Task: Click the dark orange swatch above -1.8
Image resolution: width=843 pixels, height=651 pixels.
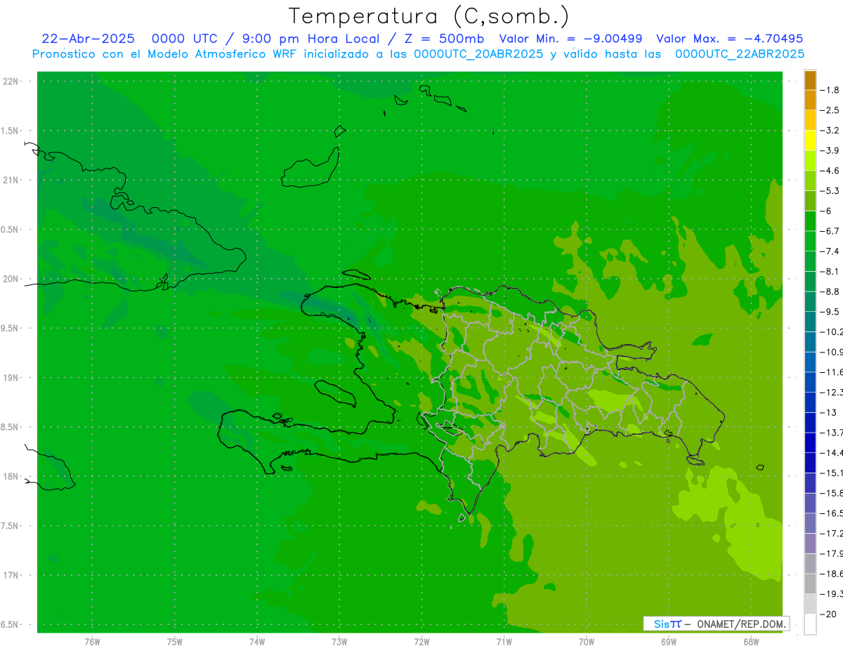Action: 810,80
